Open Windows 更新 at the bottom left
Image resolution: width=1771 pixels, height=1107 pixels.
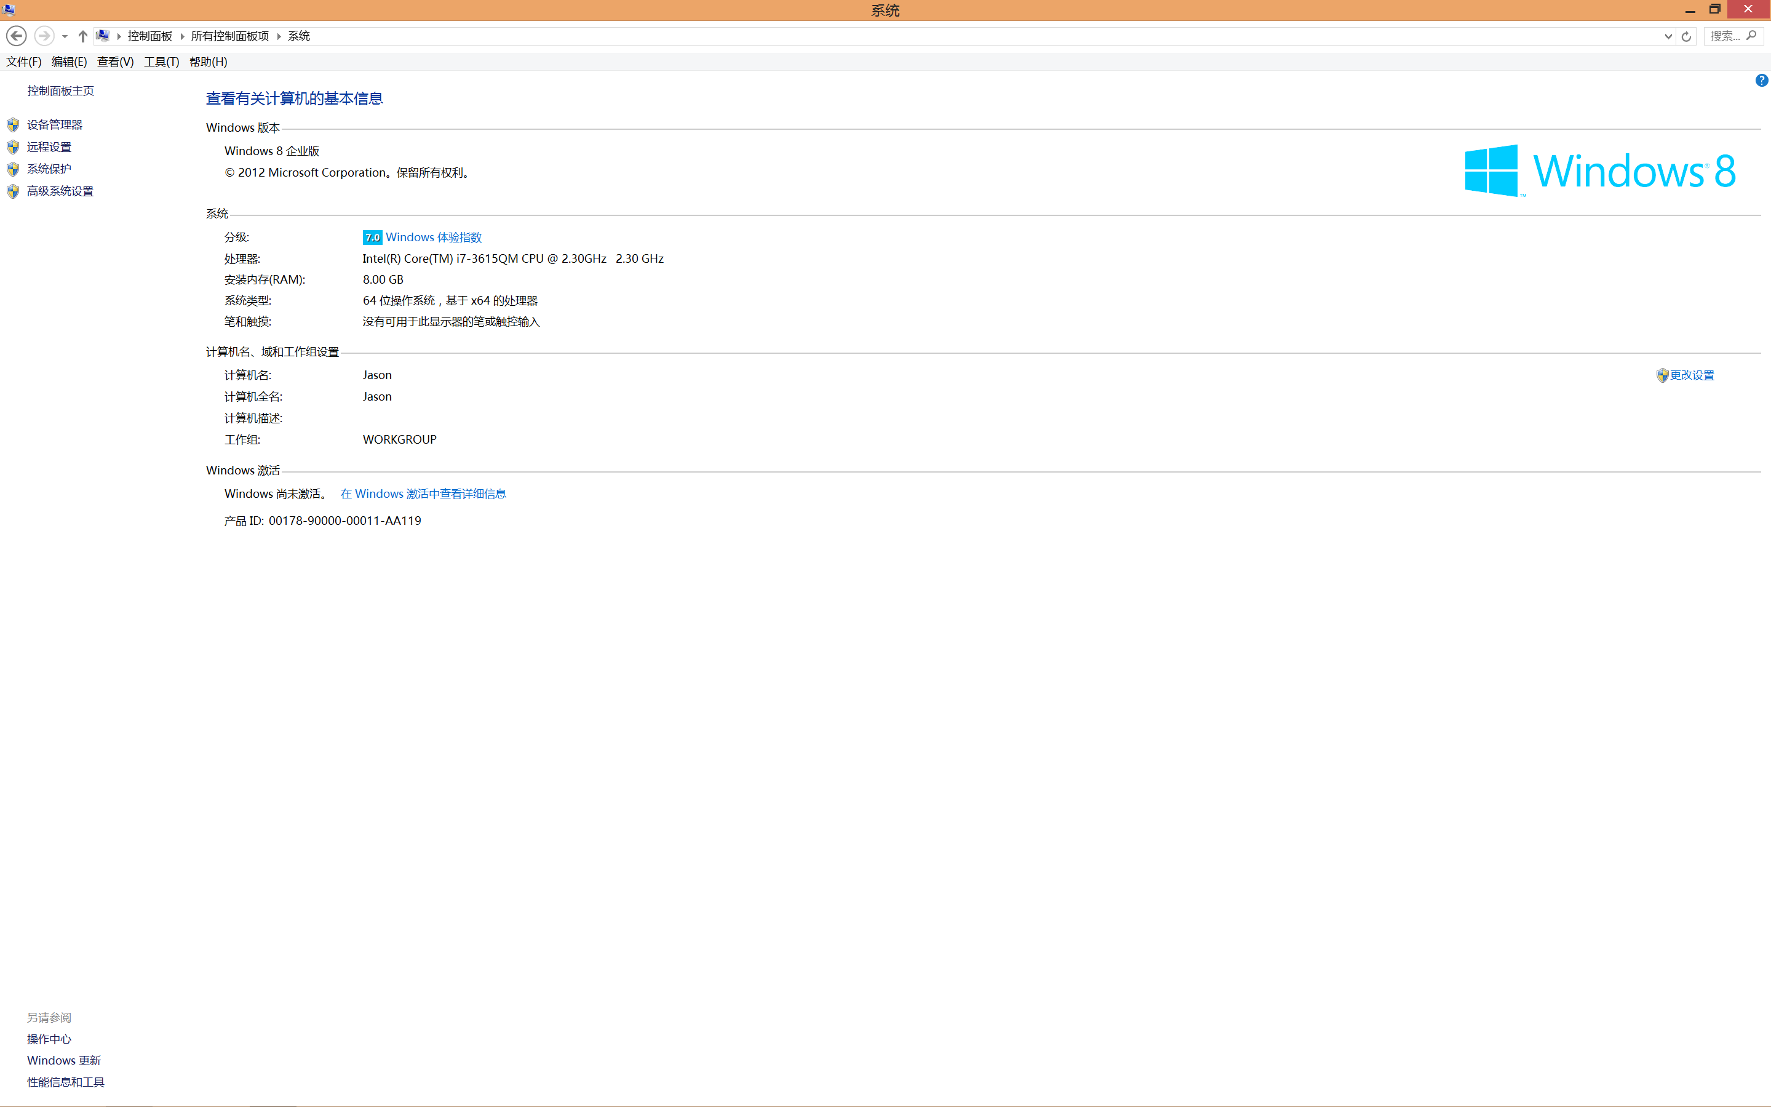pyautogui.click(x=63, y=1060)
